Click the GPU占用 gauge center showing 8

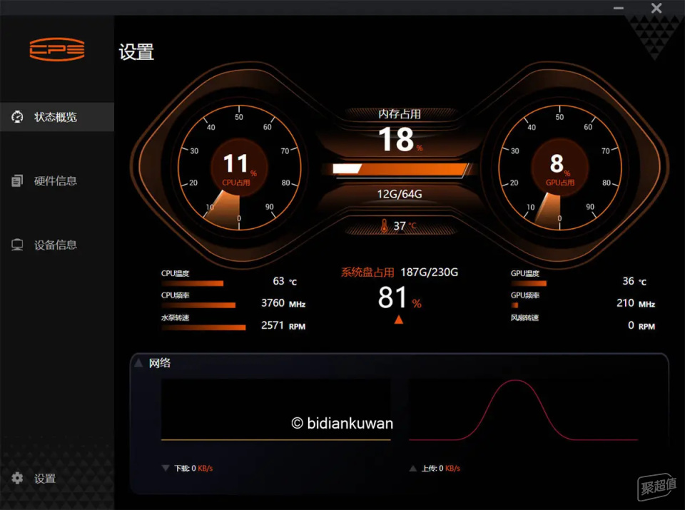tap(559, 167)
